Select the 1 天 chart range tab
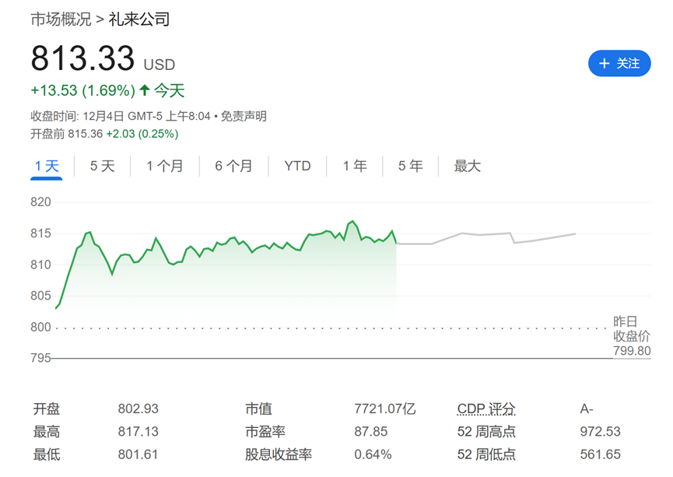The width and height of the screenshot is (673, 477). 47,167
